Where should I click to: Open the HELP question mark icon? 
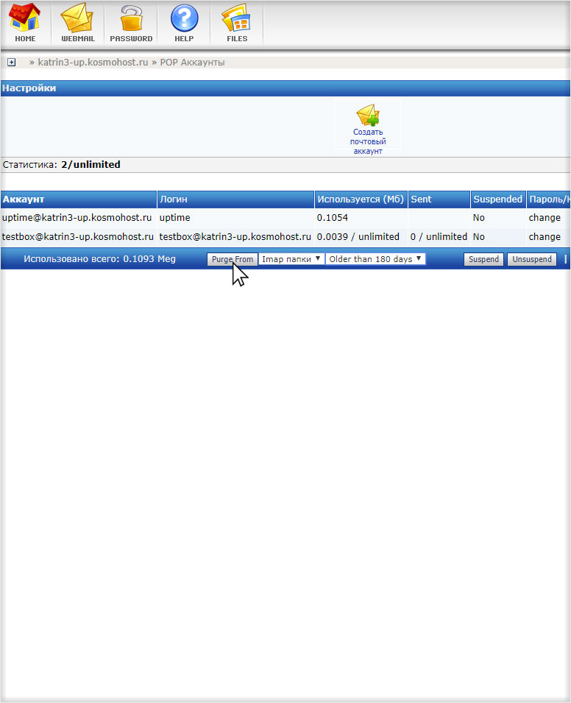184,18
